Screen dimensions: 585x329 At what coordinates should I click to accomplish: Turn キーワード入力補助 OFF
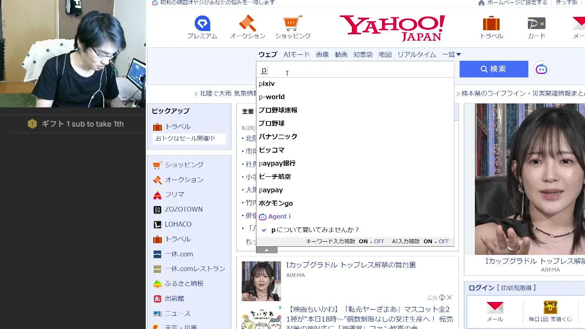coord(379,241)
